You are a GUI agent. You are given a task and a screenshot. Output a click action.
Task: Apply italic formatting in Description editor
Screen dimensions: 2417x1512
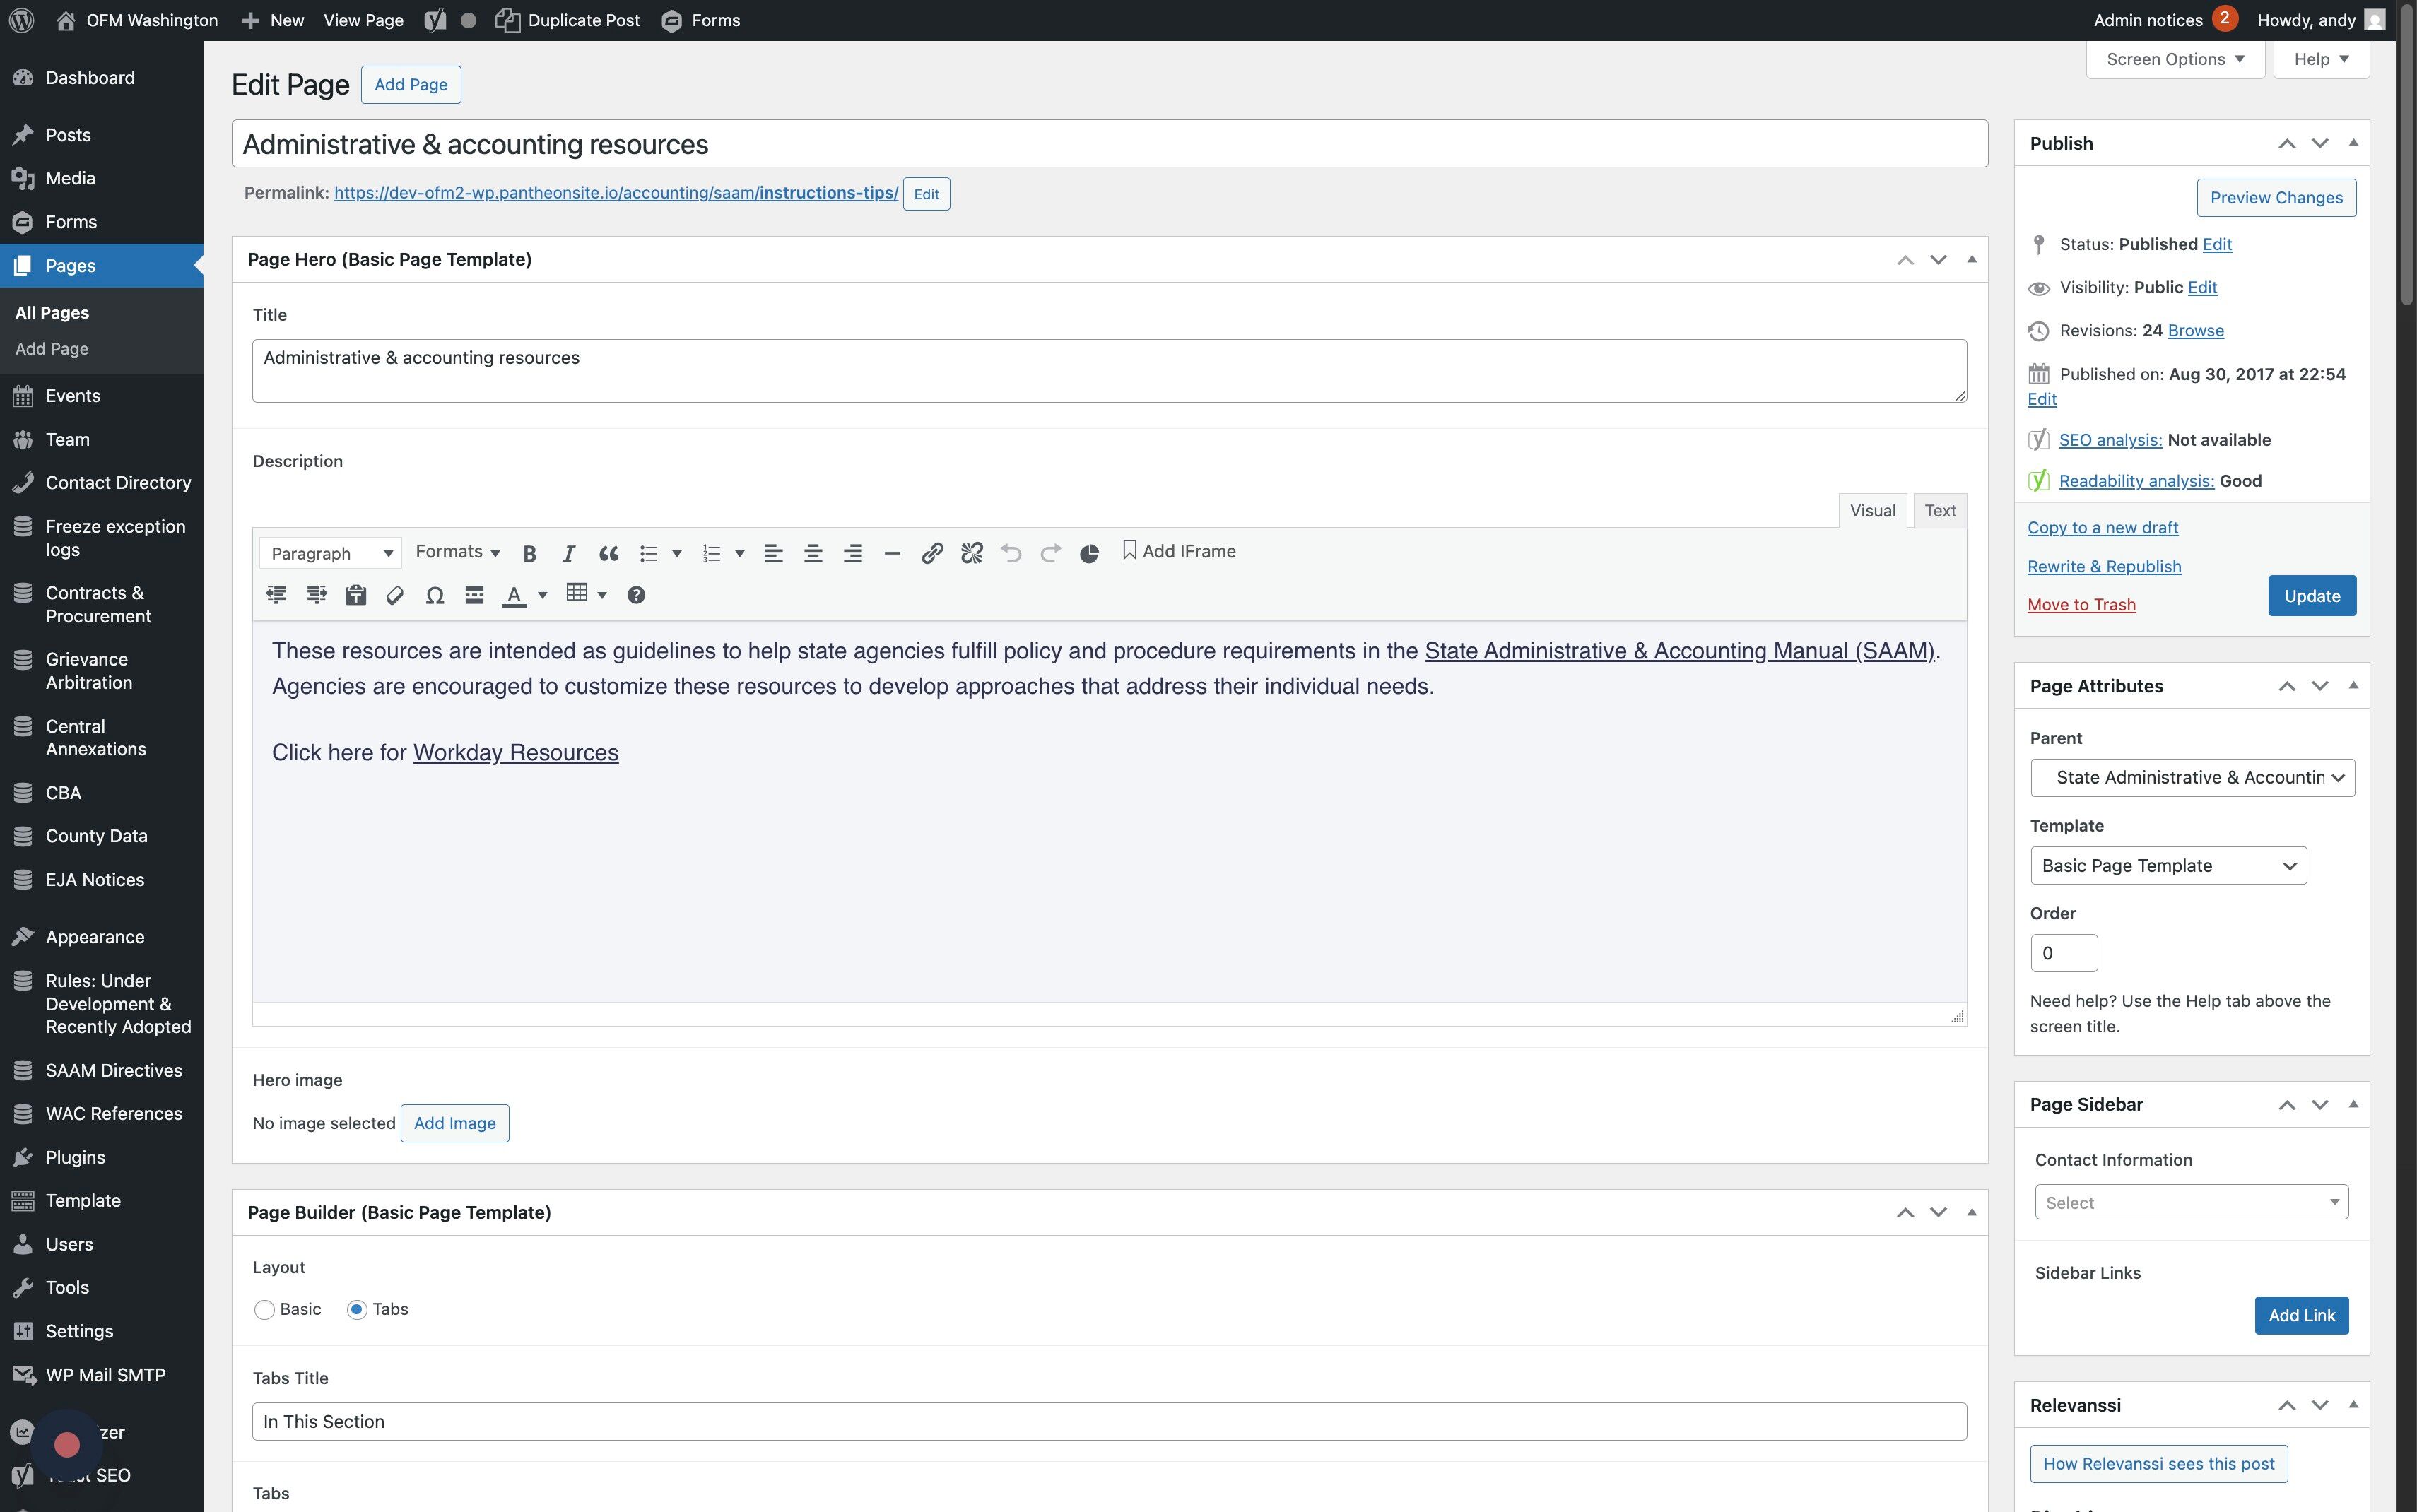coord(568,554)
